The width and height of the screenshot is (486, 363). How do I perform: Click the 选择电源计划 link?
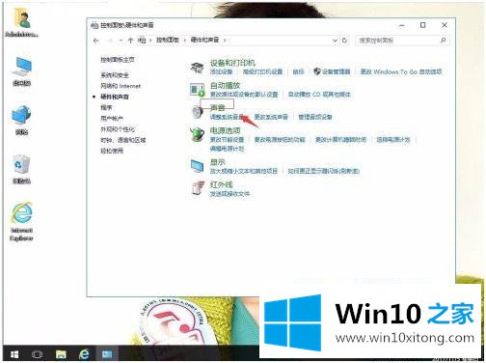[x=393, y=140]
